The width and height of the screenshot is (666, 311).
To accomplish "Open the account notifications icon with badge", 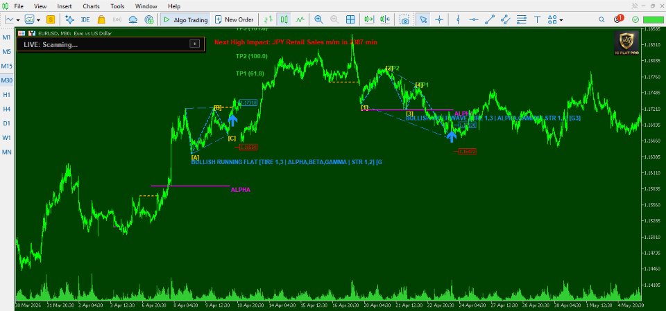I will click(618, 19).
